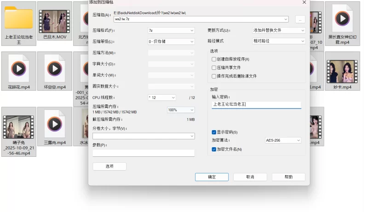The height and width of the screenshot is (212, 368).
Task: Close the 添加到压缩包 dialog
Action: (304, 2)
